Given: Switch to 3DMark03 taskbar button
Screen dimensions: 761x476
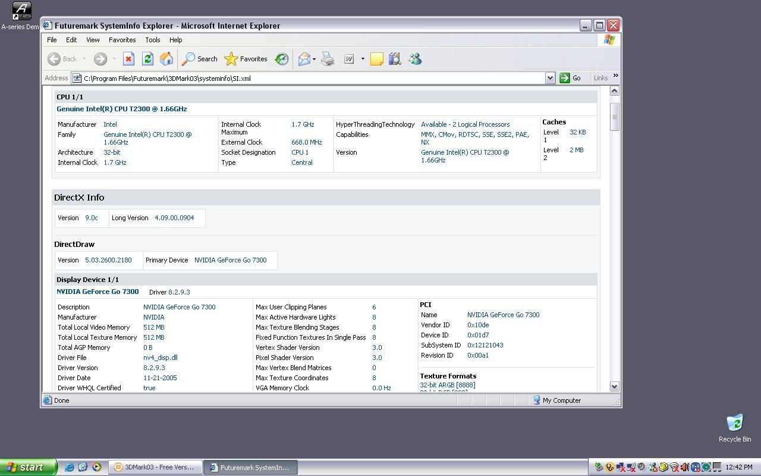Looking at the screenshot, I should [x=155, y=467].
